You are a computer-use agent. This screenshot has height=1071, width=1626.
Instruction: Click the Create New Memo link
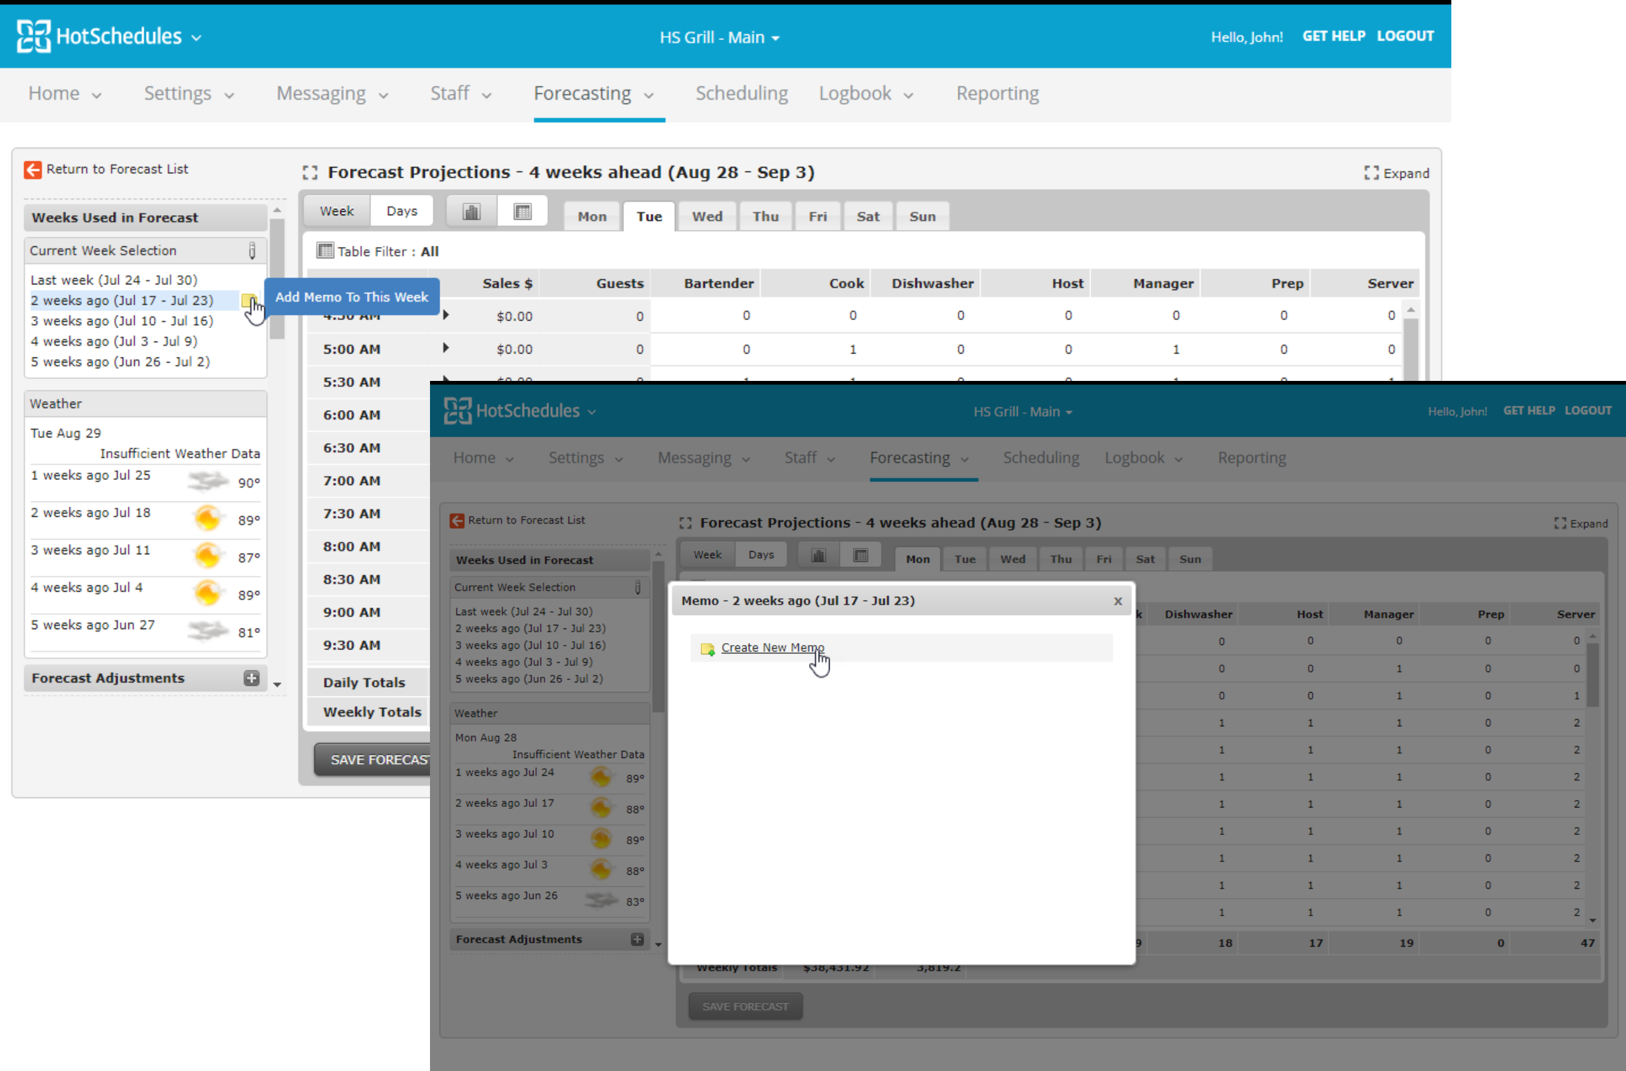pos(772,648)
